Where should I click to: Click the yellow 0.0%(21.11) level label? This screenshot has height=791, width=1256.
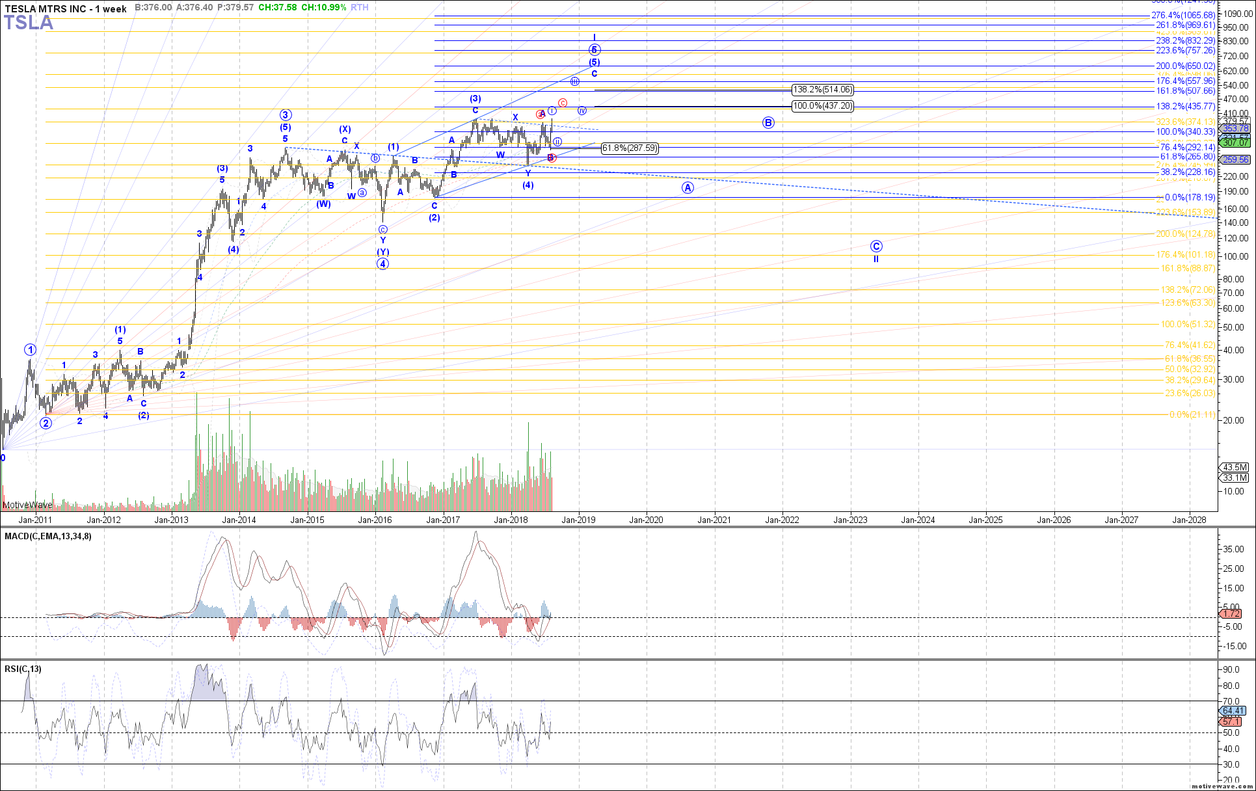pyautogui.click(x=1192, y=414)
